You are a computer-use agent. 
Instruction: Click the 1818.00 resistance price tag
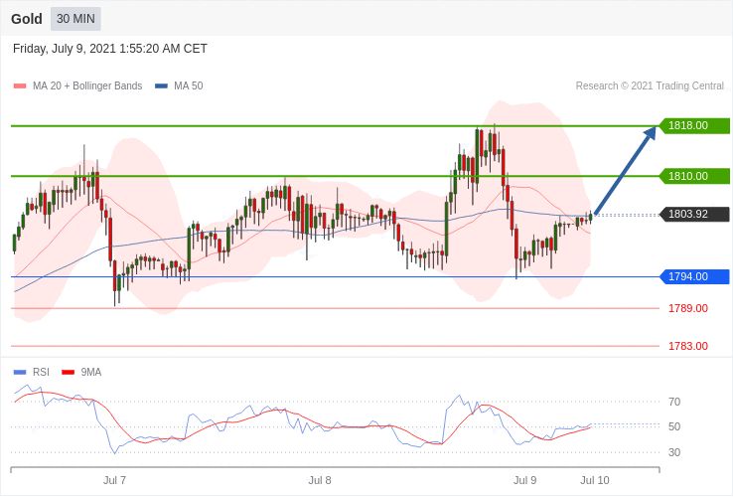coord(694,126)
